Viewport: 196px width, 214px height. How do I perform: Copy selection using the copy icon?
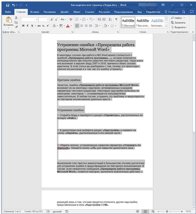pos(16,22)
